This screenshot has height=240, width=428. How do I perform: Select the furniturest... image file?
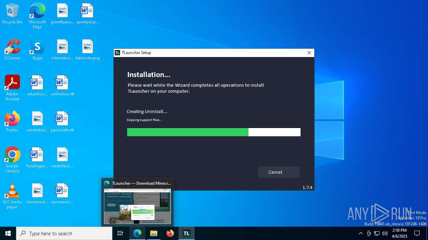coord(37,194)
